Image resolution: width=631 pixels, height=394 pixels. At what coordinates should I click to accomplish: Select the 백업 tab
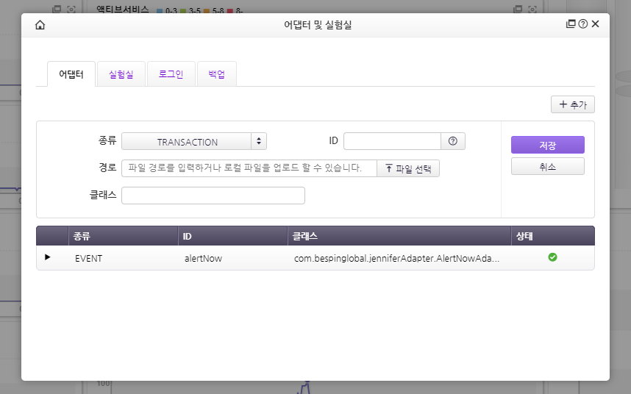pos(217,74)
